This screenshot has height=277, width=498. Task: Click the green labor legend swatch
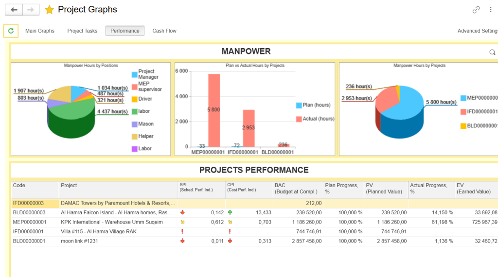(135, 111)
